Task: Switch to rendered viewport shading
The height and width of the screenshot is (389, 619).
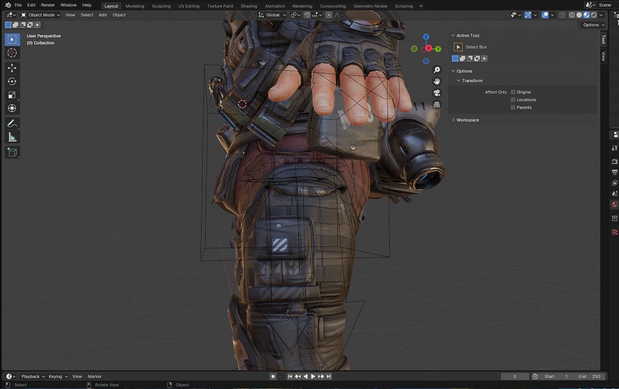Action: pos(594,15)
